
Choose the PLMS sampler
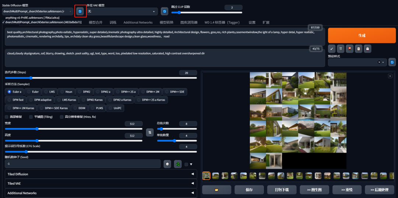click(97, 108)
